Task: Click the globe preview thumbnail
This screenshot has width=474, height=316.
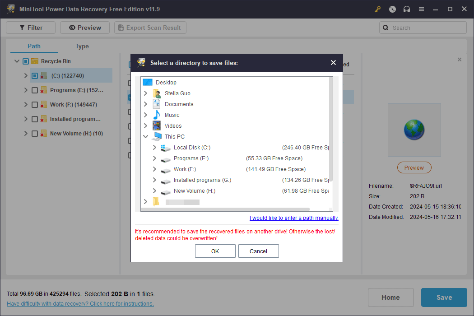Action: pos(414,130)
